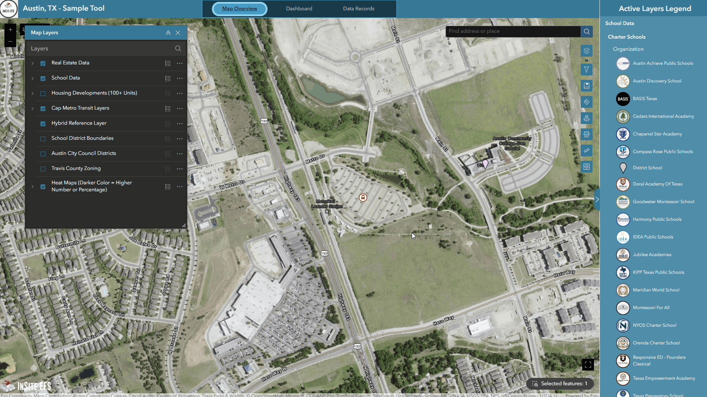The width and height of the screenshot is (707, 397).
Task: Click the IDEA Public Schools legend symbol
Action: [623, 237]
